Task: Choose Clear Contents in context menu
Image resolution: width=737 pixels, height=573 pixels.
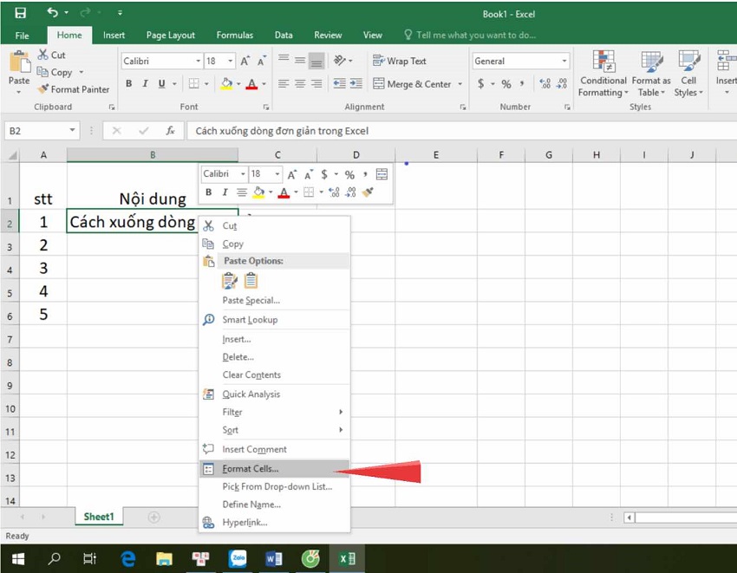Action: tap(275, 374)
